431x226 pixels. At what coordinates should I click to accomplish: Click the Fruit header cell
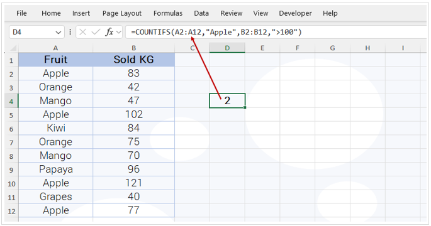point(55,60)
